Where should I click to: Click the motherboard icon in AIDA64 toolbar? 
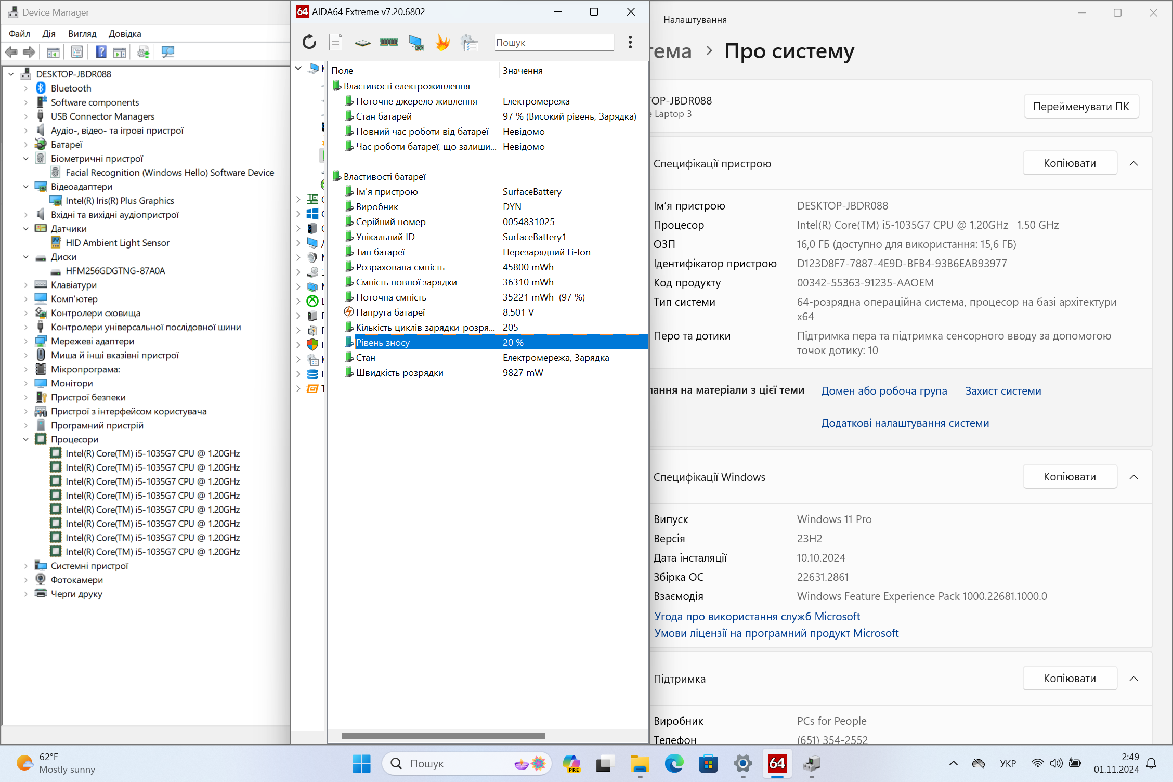[362, 43]
